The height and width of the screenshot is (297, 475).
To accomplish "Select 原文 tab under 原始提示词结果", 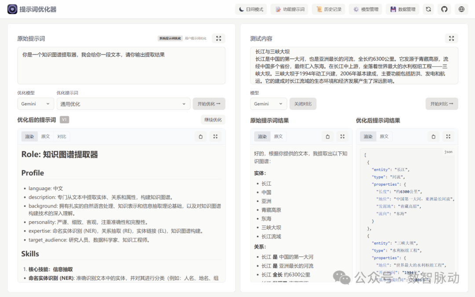I will click(278, 136).
